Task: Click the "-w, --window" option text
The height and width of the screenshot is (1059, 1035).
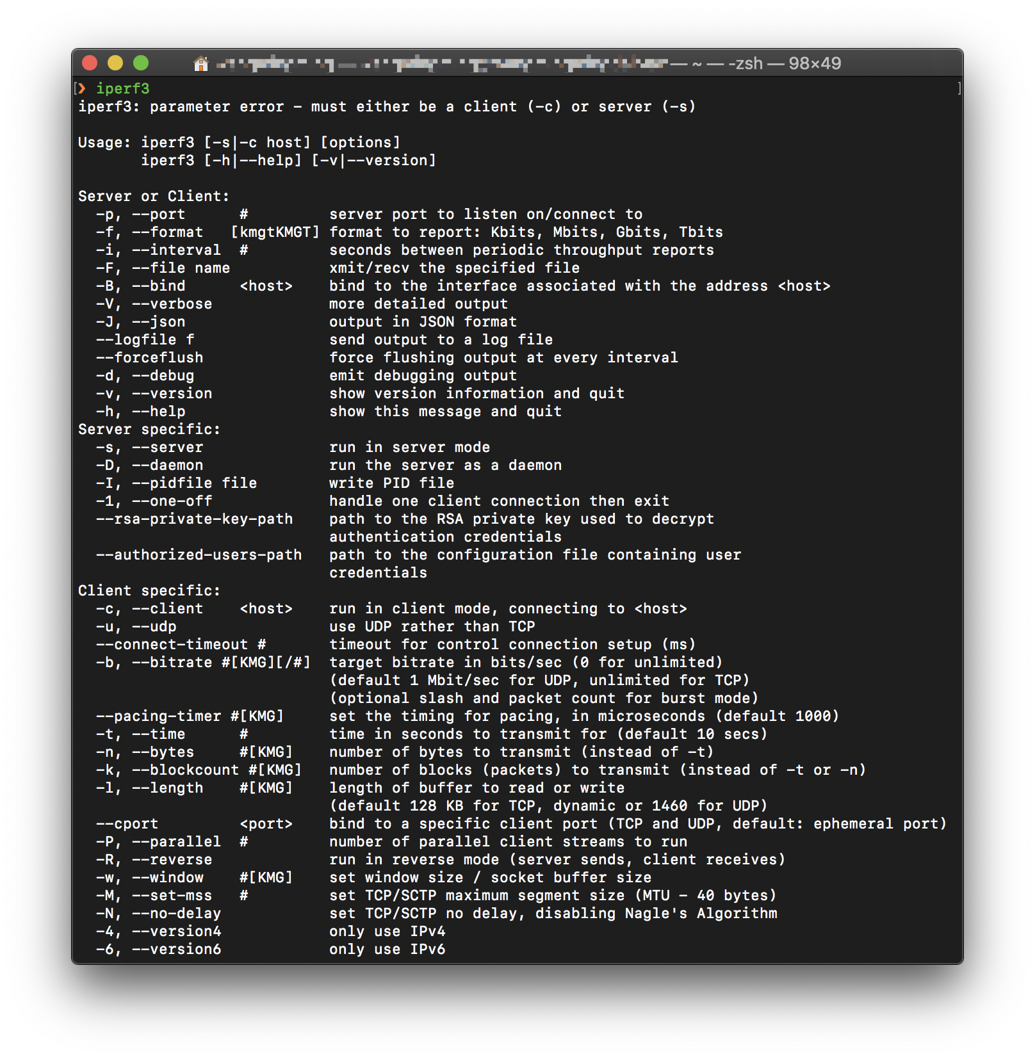Action: tap(150, 877)
